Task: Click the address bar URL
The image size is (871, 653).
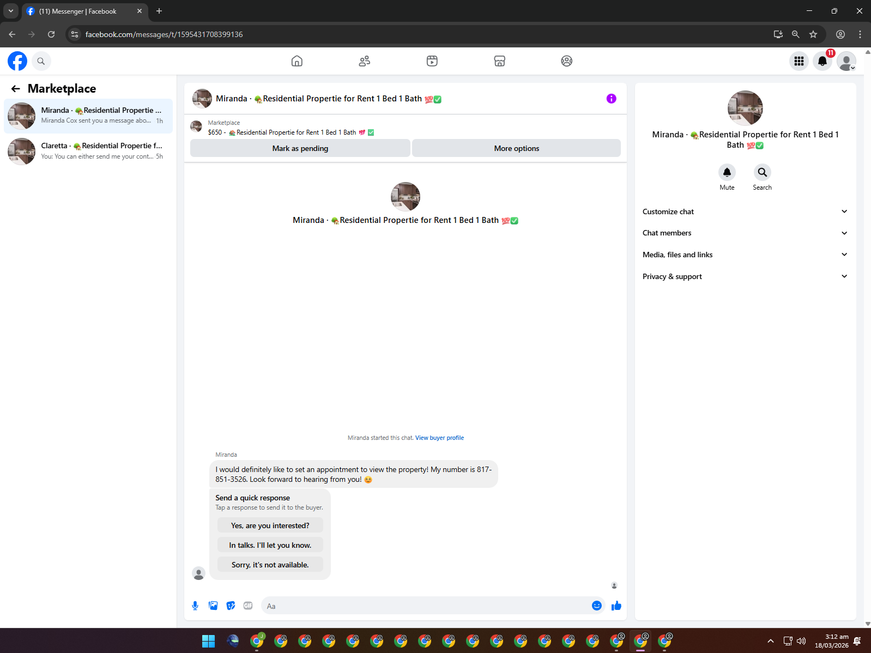Action: click(164, 34)
